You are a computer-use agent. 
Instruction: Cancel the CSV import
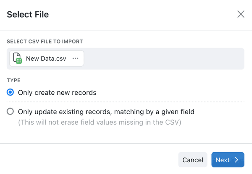click(193, 160)
